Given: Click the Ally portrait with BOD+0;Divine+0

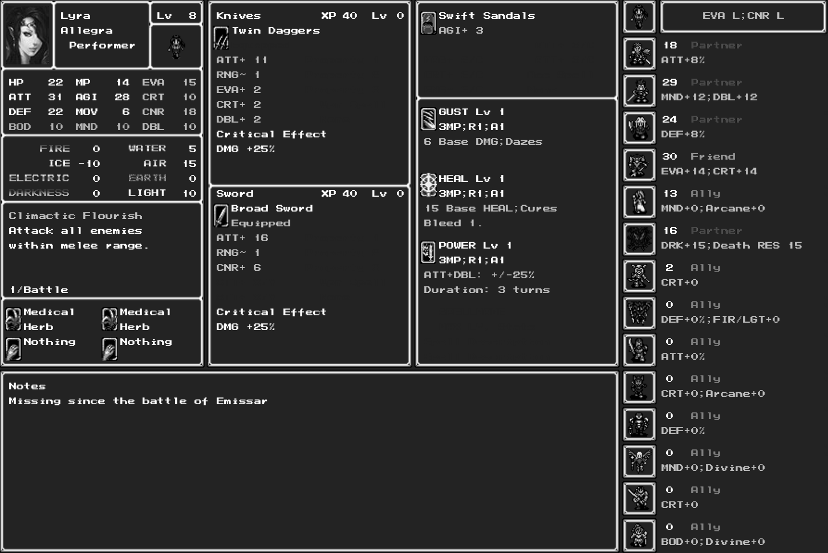Looking at the screenshot, I should [x=639, y=535].
